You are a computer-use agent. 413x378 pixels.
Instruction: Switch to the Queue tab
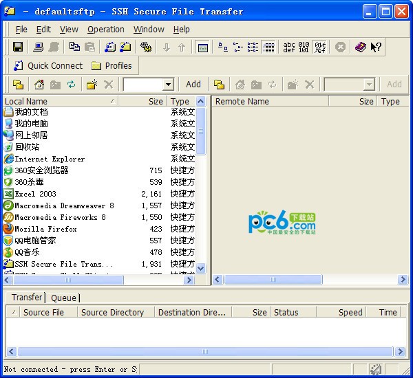click(63, 298)
